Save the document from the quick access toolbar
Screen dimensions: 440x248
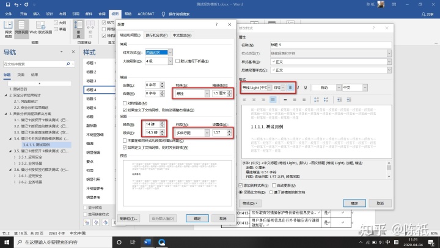(x=8, y=4)
